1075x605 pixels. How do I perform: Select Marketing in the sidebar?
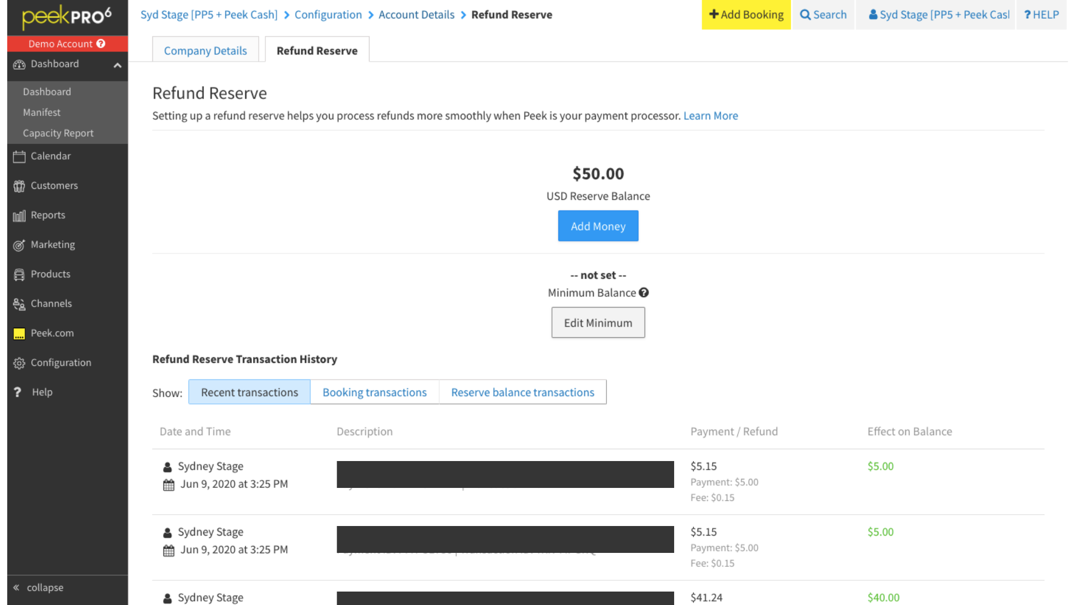(x=53, y=244)
